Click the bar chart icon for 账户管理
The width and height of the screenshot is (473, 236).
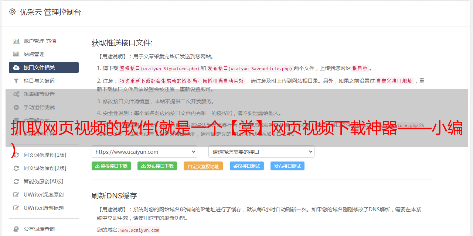[x=16, y=41]
